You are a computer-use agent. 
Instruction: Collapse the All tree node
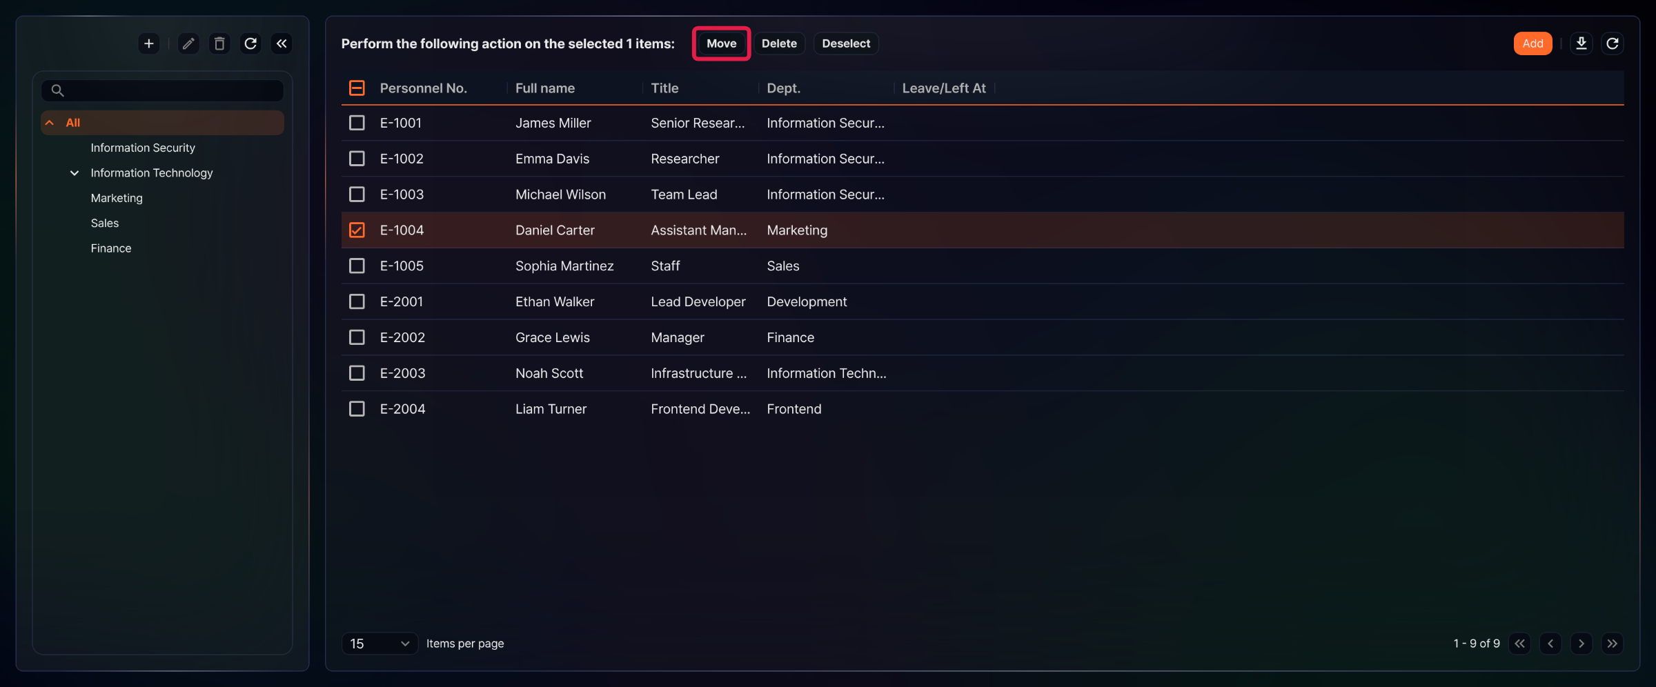coord(50,123)
